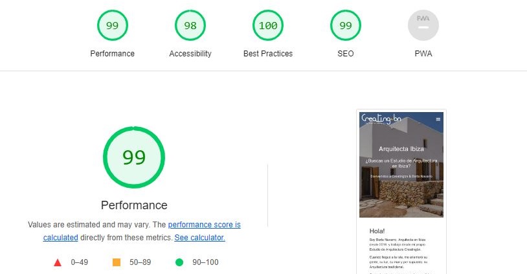Click the large 99 Performance gauge

point(134,157)
